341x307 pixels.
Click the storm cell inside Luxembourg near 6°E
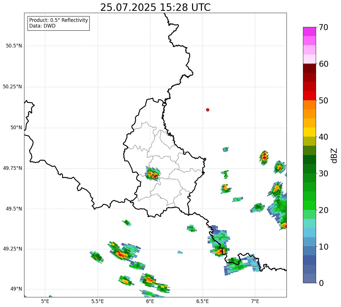tap(153, 174)
